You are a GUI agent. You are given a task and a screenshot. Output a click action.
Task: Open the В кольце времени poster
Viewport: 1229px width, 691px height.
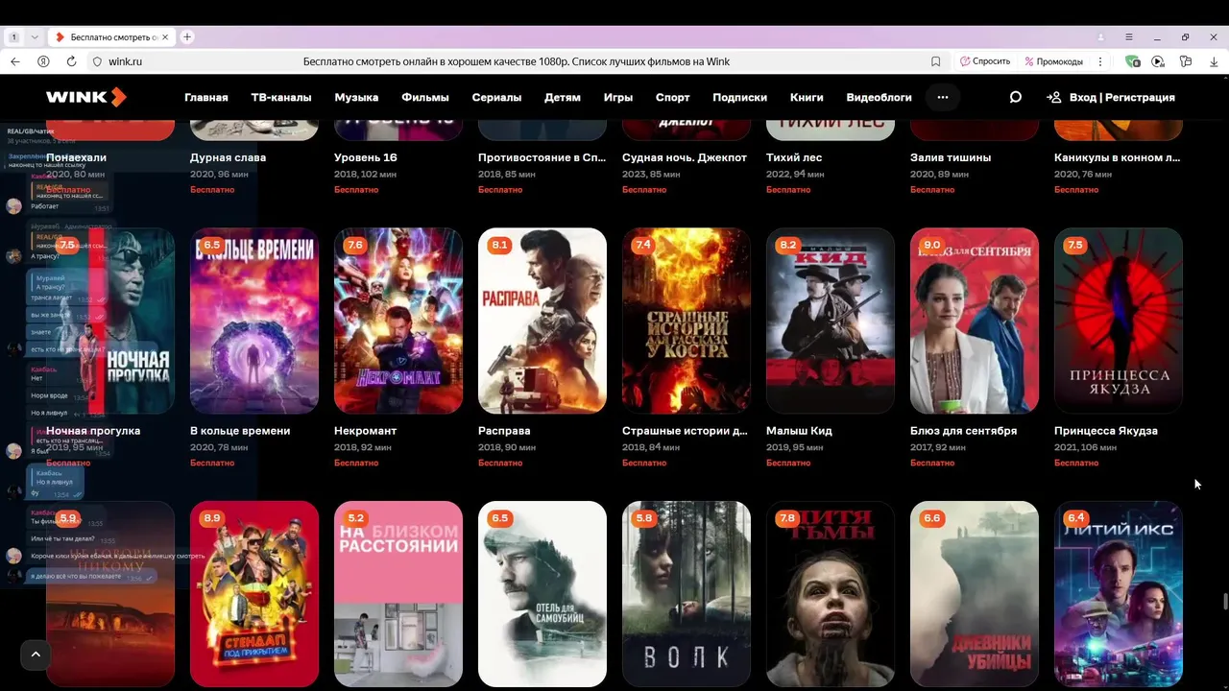pyautogui.click(x=254, y=321)
